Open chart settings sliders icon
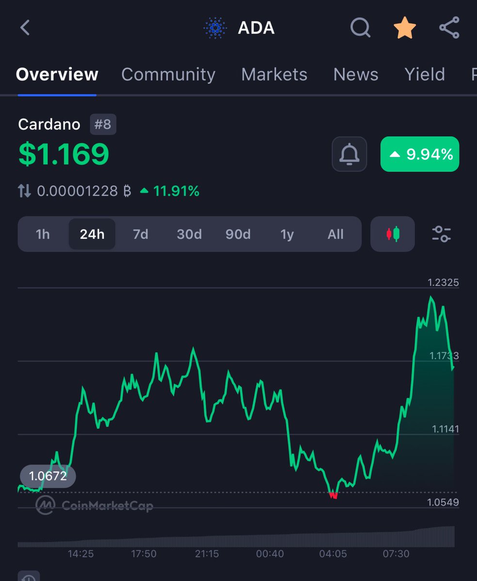The image size is (477, 581). [441, 234]
